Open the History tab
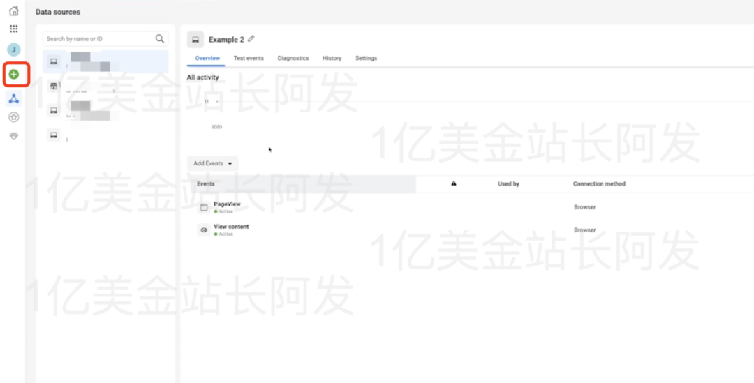This screenshot has width=754, height=383. pos(332,58)
